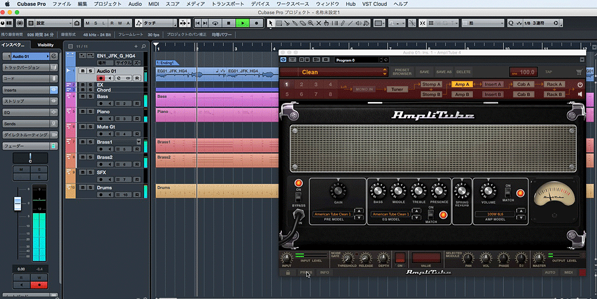Toggle the AmpliTube plugin power button

283,60
